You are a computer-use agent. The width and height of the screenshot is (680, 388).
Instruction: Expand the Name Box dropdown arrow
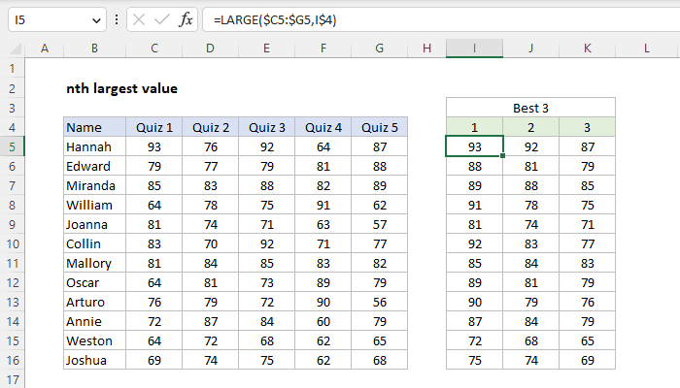[95, 19]
